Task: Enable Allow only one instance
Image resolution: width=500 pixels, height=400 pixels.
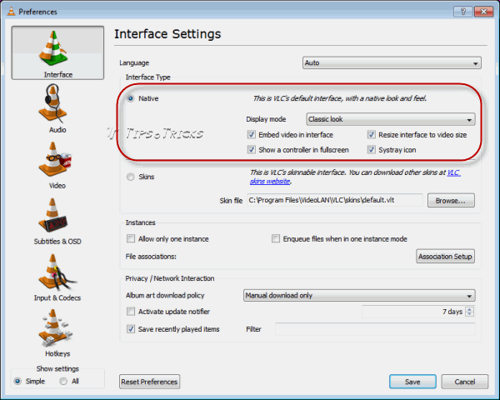Action: point(131,238)
